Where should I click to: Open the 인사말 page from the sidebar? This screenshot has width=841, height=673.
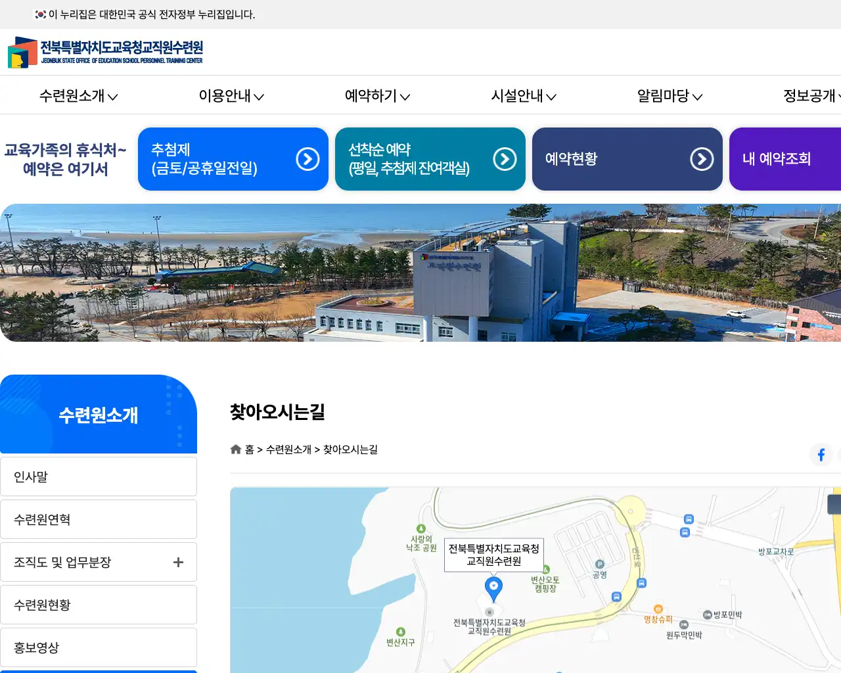99,476
